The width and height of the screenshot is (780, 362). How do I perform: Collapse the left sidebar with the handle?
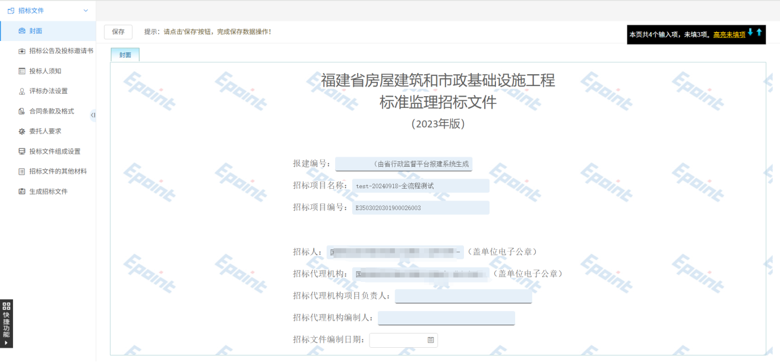(x=93, y=115)
